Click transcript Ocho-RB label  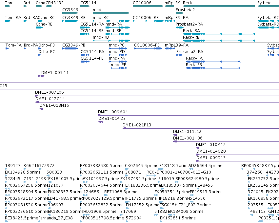(x=44, y=24)
